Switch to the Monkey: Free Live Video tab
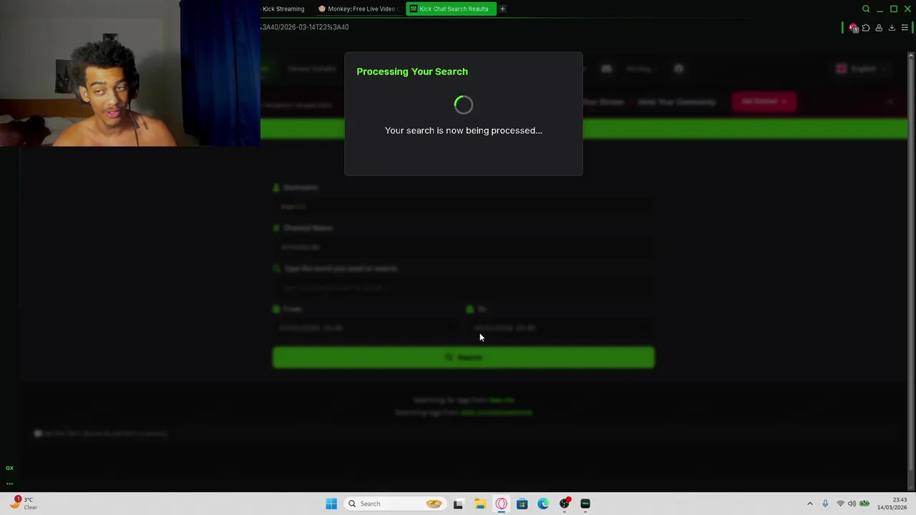 click(x=358, y=9)
